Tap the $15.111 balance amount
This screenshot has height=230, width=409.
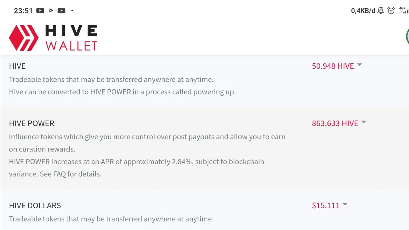[326, 205]
